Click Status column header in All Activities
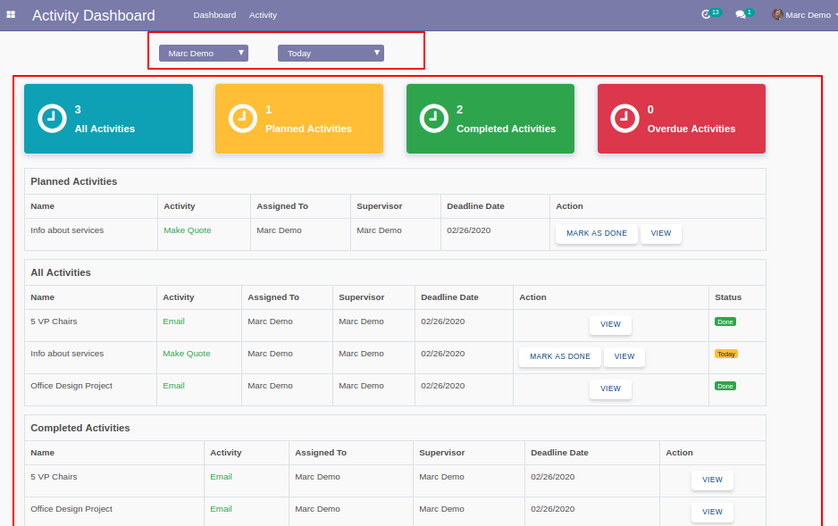 [728, 297]
